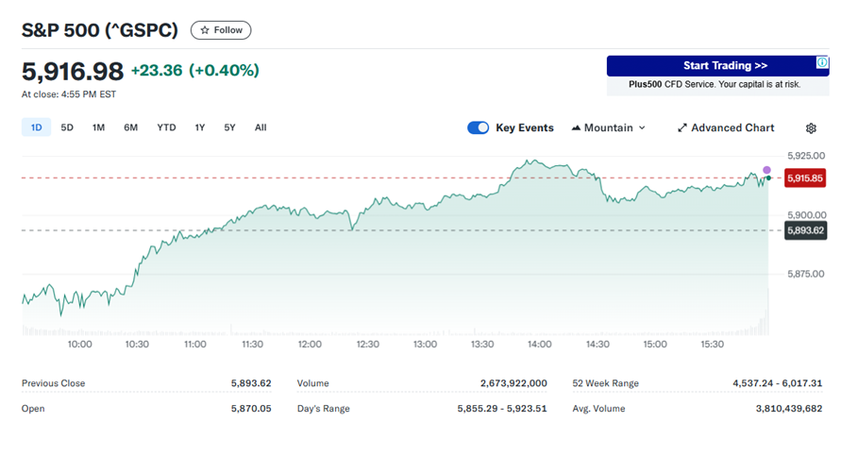Viewport: 841px width, 456px height.
Task: Click the star Follow button
Action: 221,30
